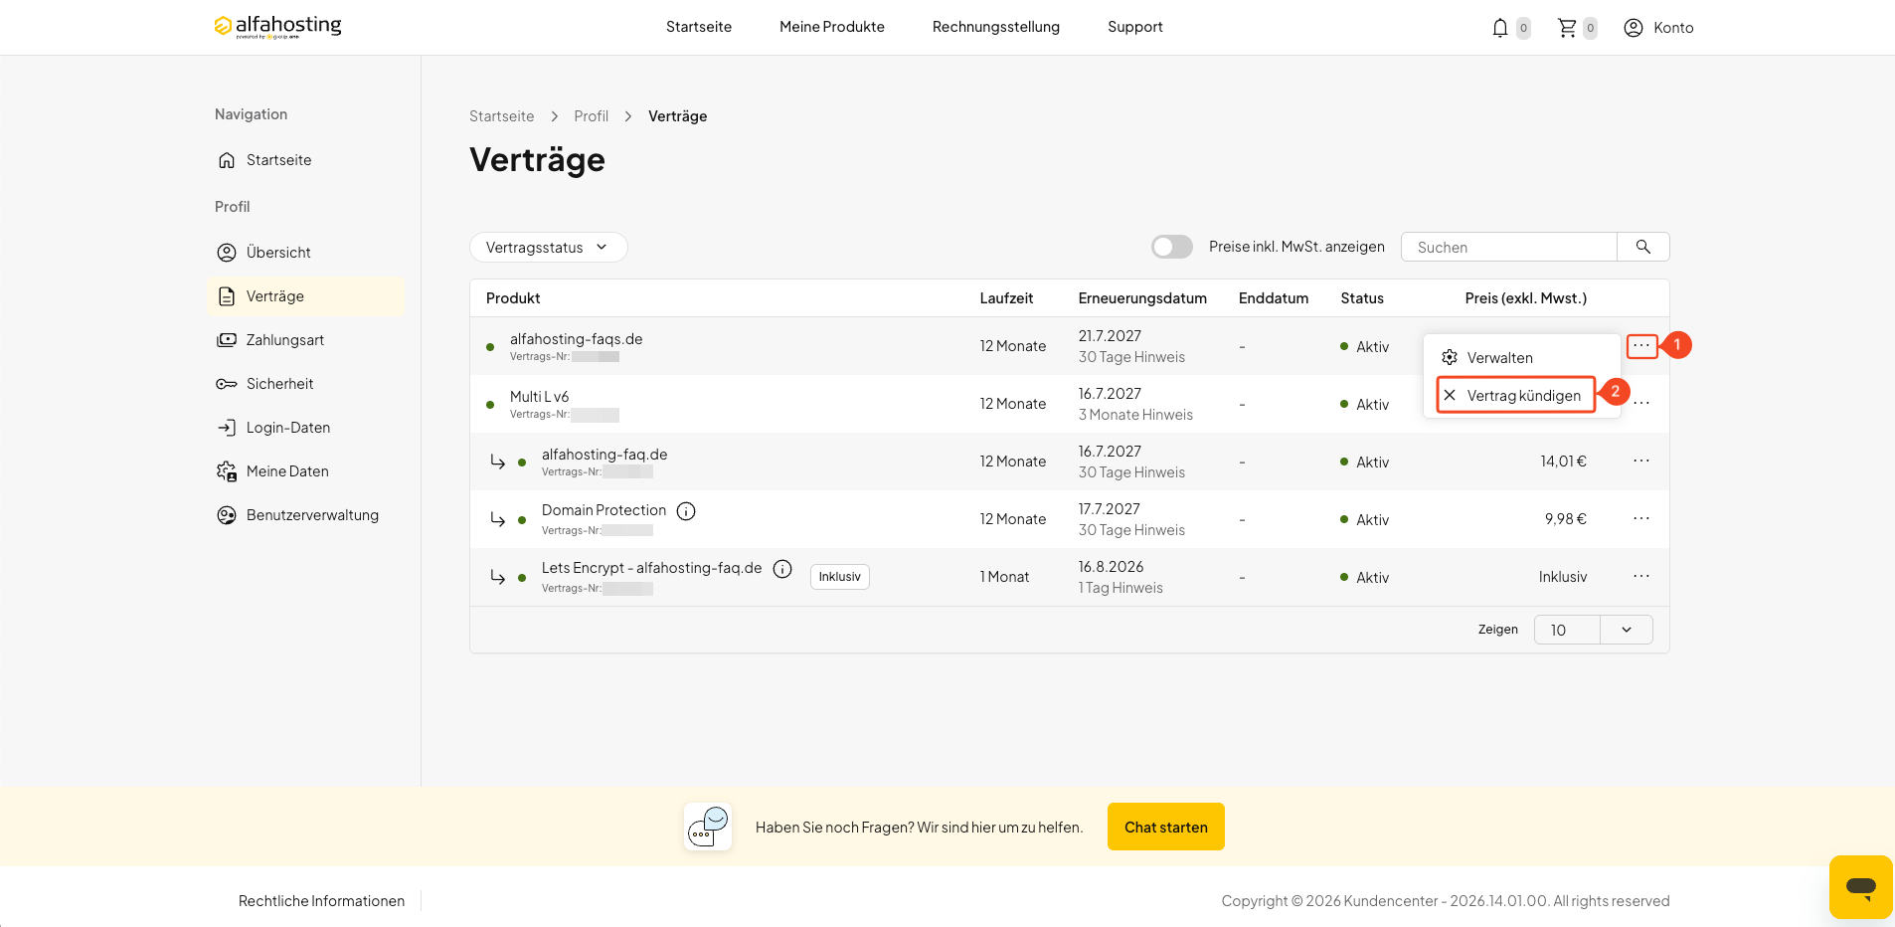Click info icon beside Lets Encrypt entry

pos(782,569)
